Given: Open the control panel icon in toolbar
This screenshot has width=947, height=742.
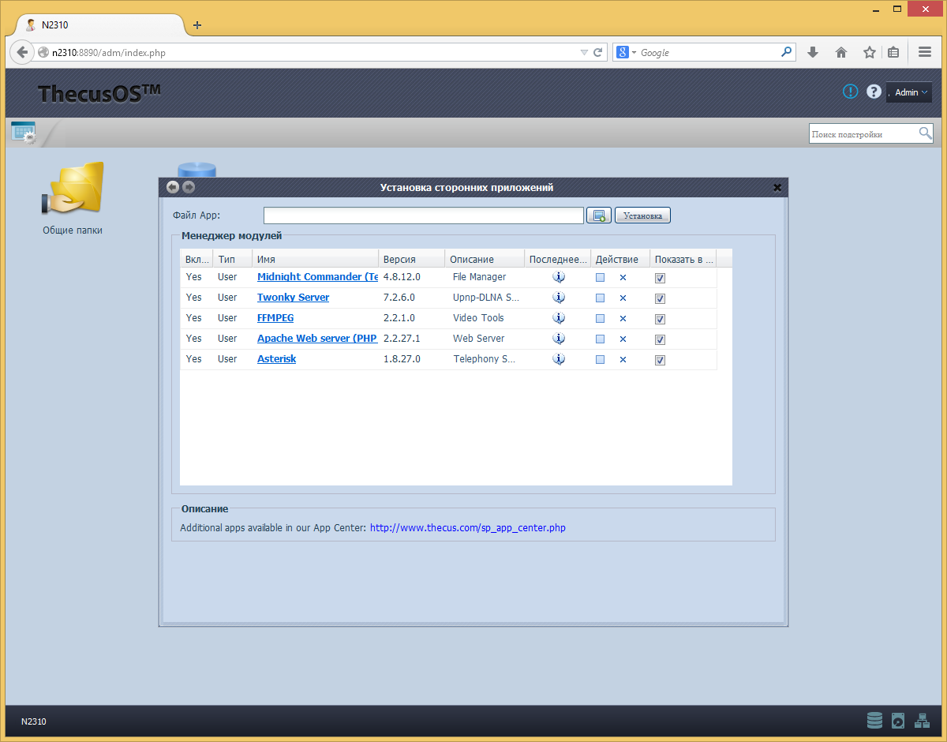Looking at the screenshot, I should coord(24,133).
